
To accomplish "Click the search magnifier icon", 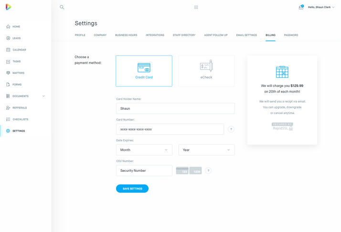I will (62, 7).
